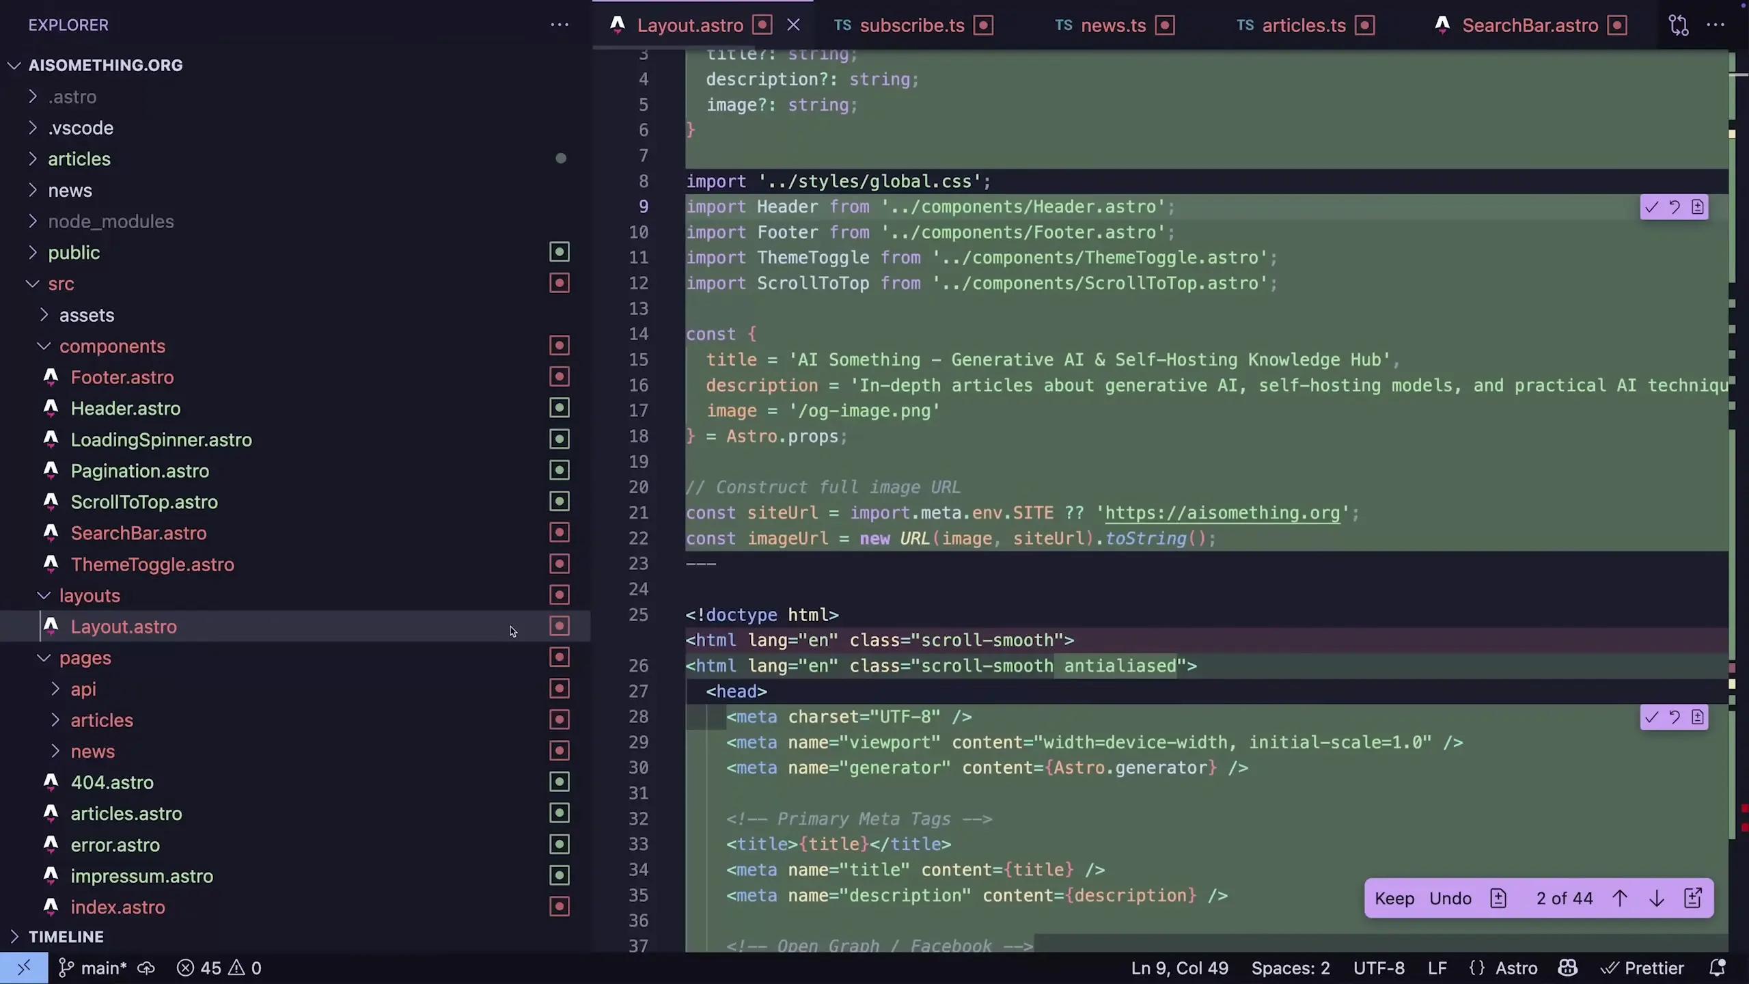
Task: Collapse the pages folder
Action: [x=295, y=657]
